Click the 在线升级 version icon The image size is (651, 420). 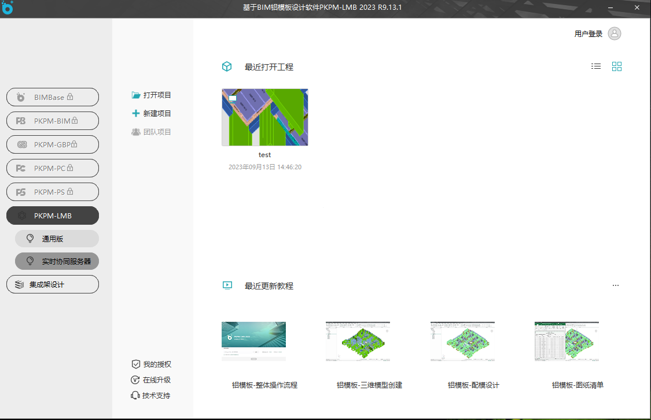click(x=135, y=380)
